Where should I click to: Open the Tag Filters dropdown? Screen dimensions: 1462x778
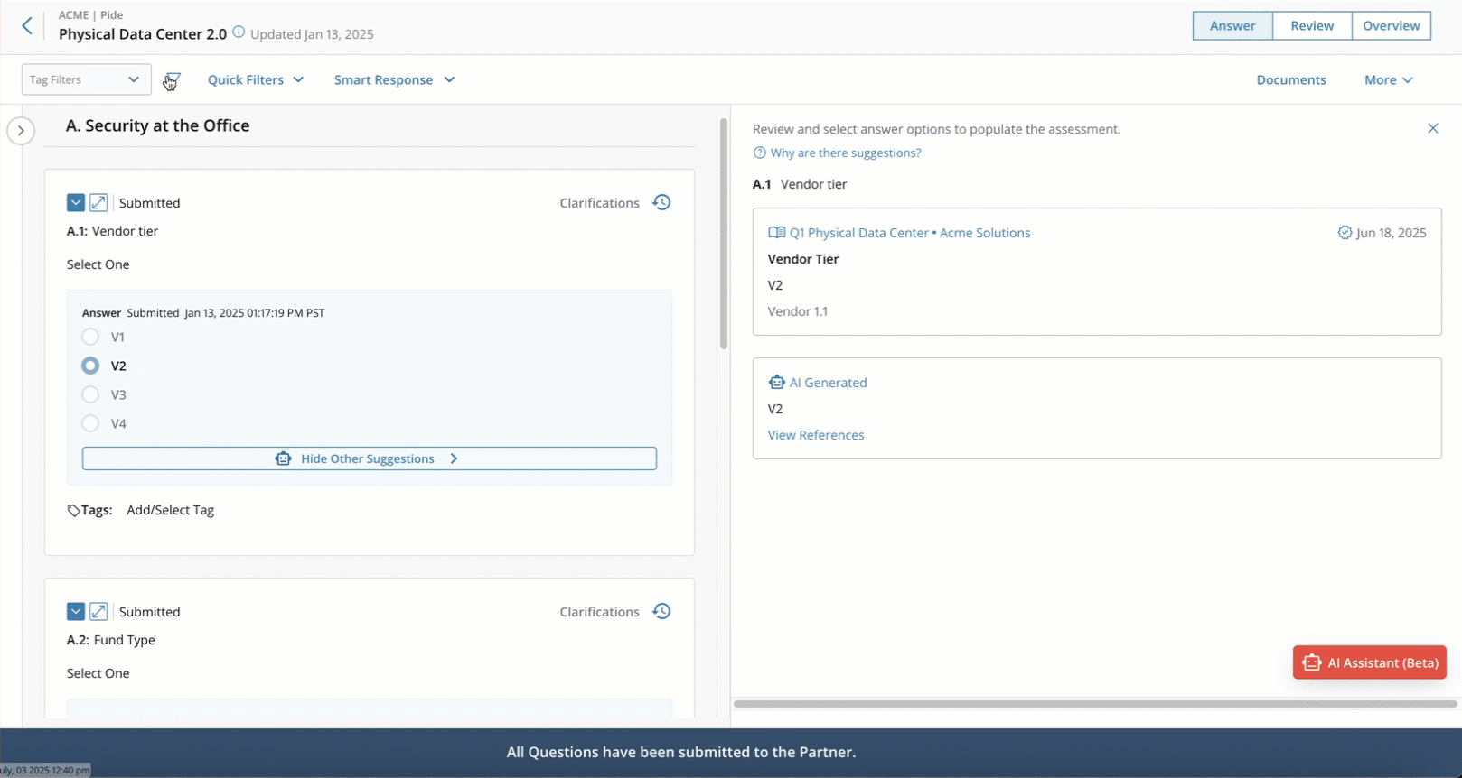pyautogui.click(x=86, y=79)
